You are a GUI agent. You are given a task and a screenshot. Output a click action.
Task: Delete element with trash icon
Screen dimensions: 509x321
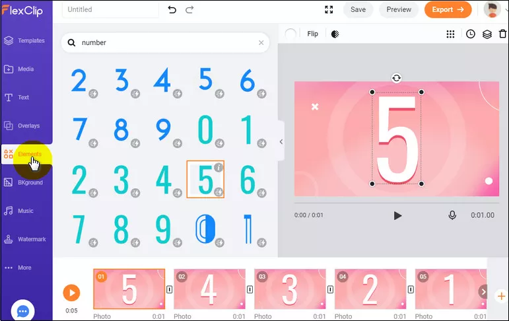pos(502,34)
